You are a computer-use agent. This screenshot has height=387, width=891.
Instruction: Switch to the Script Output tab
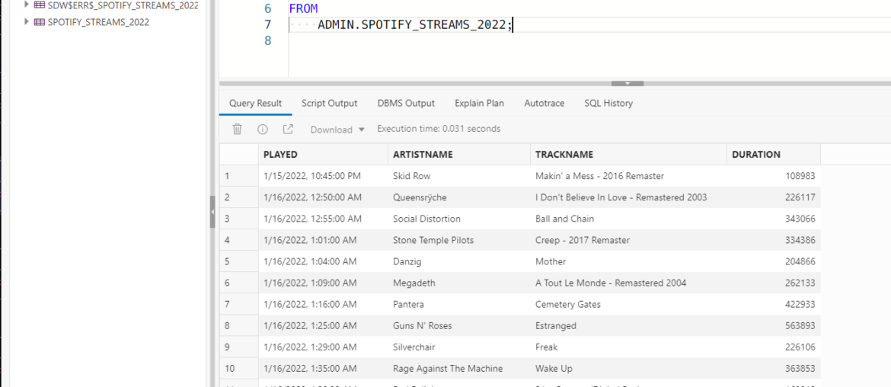pos(330,104)
